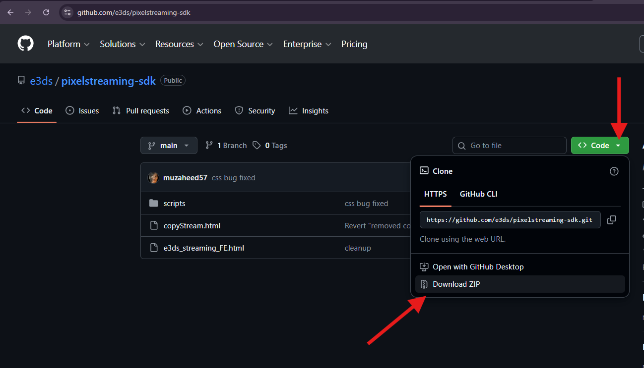The width and height of the screenshot is (644, 368).
Task: Click the site information icon in address bar
Action: 68,12
